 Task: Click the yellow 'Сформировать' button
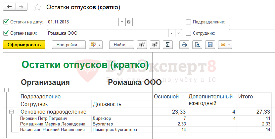pyautogui.click(x=24, y=45)
